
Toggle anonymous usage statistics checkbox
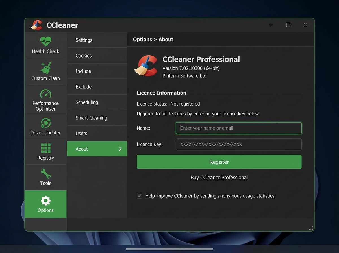point(140,196)
